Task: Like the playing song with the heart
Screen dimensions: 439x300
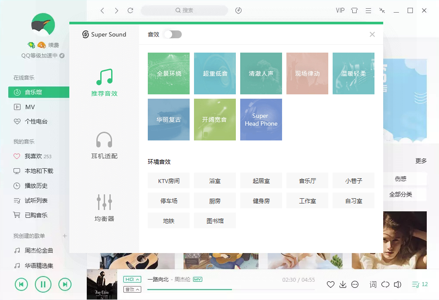Action: [331, 284]
